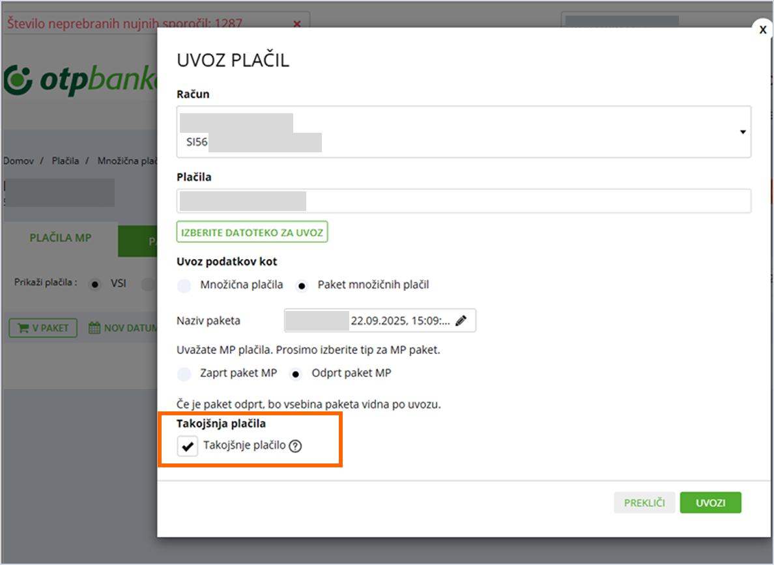774x565 pixels.
Task: Click the help icon next to Takojšnje plačilo
Action: [x=296, y=447]
